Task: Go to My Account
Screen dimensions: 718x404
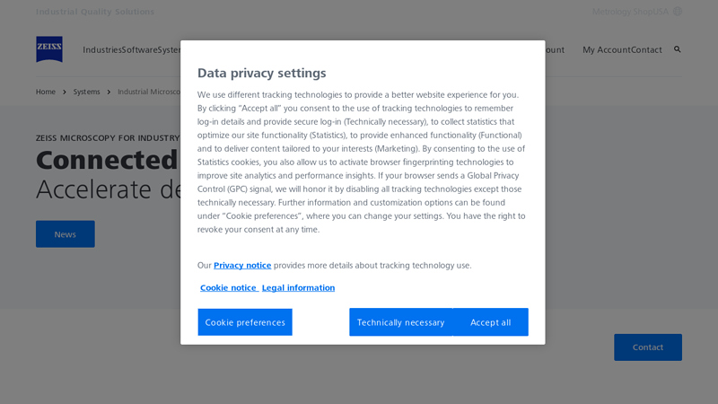Action: pos(606,50)
